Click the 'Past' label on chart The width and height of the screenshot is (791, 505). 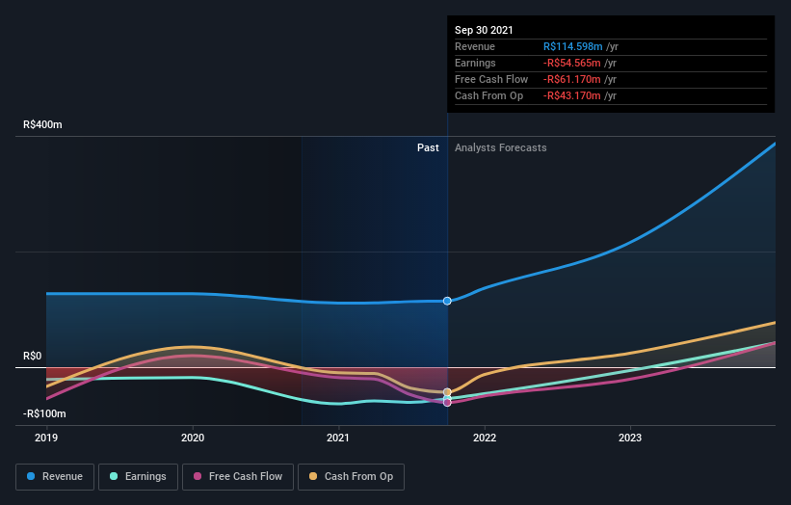click(x=428, y=147)
